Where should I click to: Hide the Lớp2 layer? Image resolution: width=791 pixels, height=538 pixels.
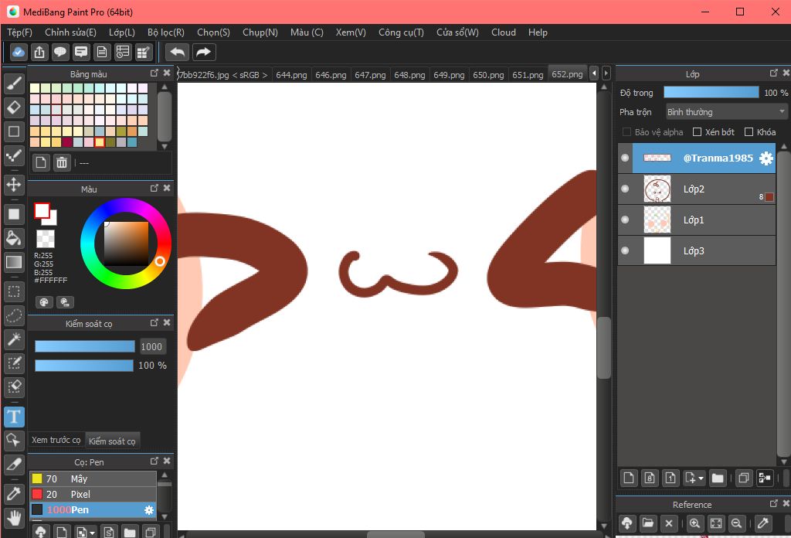click(625, 189)
